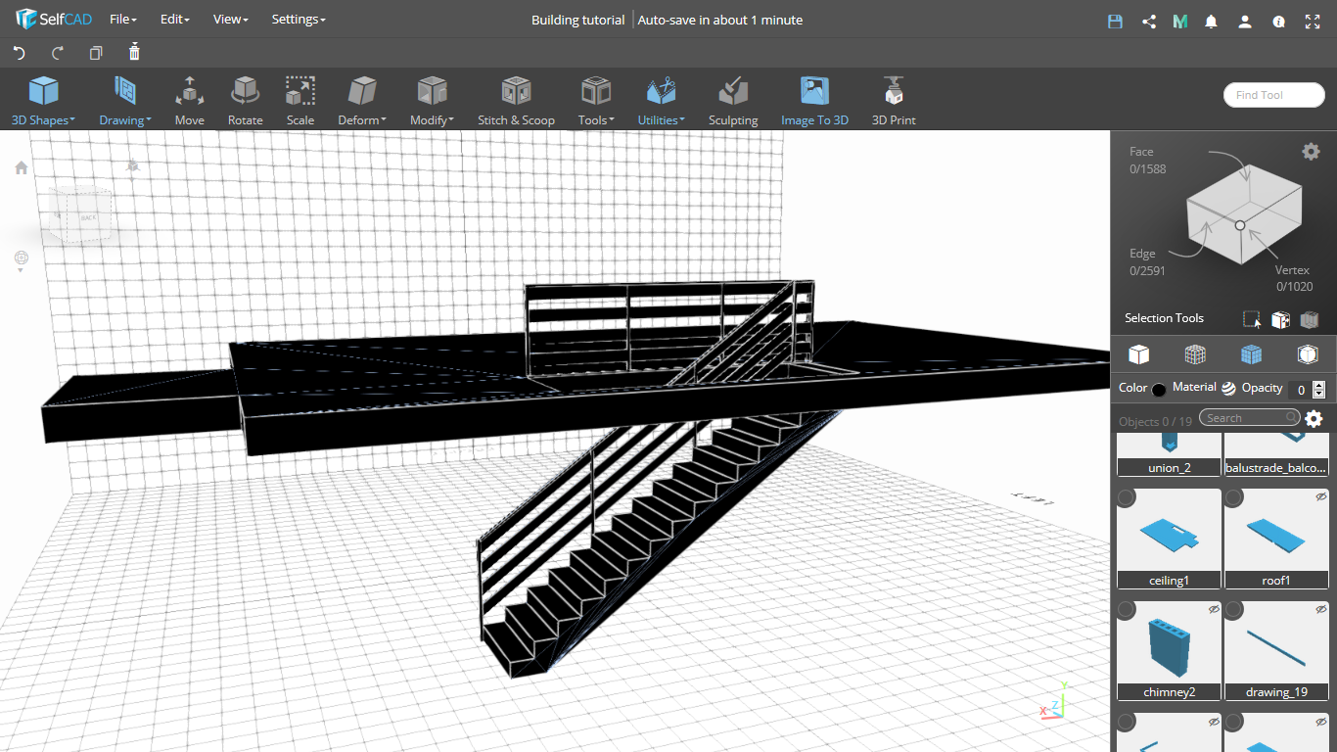Click the SelfCAD logo
The image size is (1337, 752).
(x=54, y=19)
